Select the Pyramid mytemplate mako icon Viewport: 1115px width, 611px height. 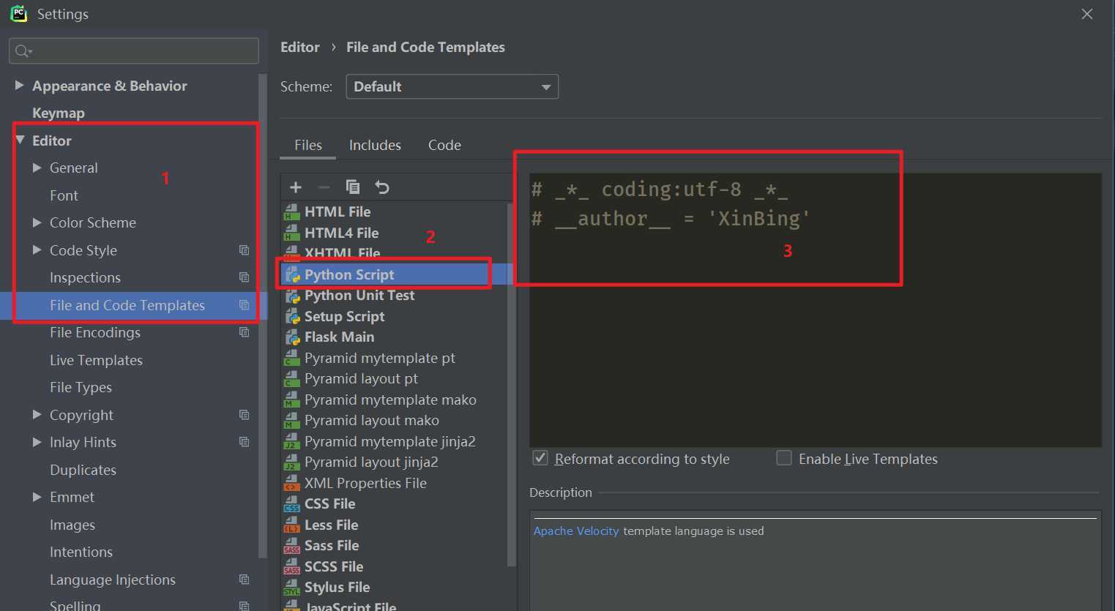coord(292,400)
